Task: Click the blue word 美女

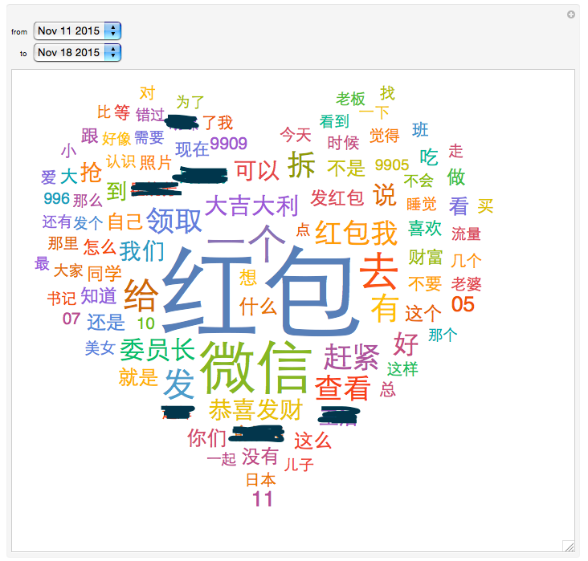Action: coord(100,348)
